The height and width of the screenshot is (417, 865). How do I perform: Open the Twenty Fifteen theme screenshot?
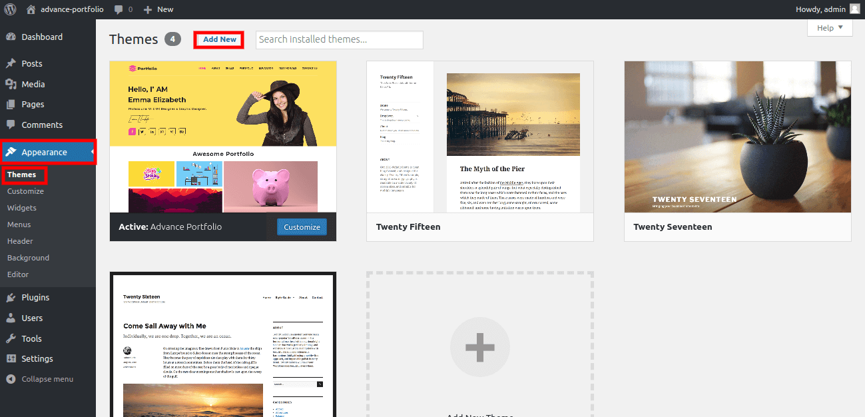[480, 137]
